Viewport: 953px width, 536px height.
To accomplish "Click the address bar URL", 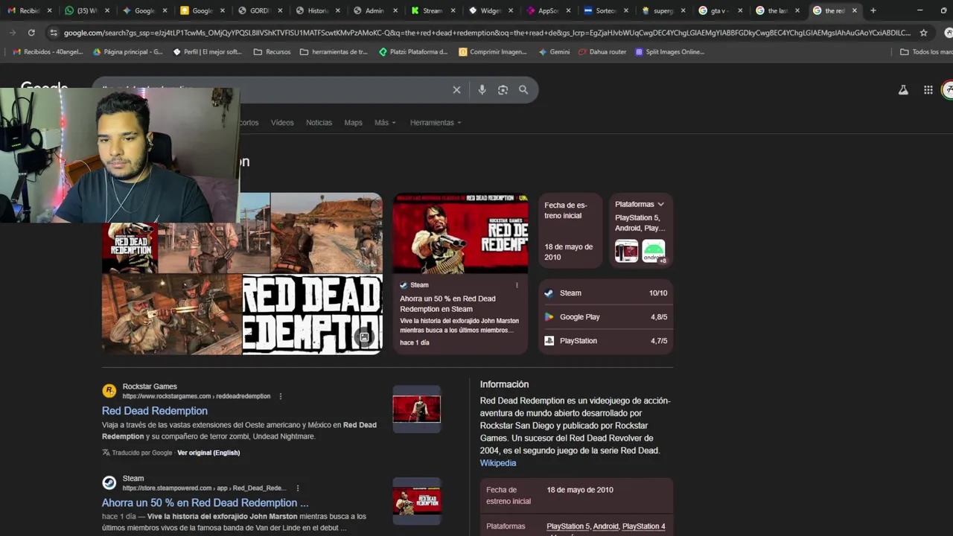I will coord(487,33).
